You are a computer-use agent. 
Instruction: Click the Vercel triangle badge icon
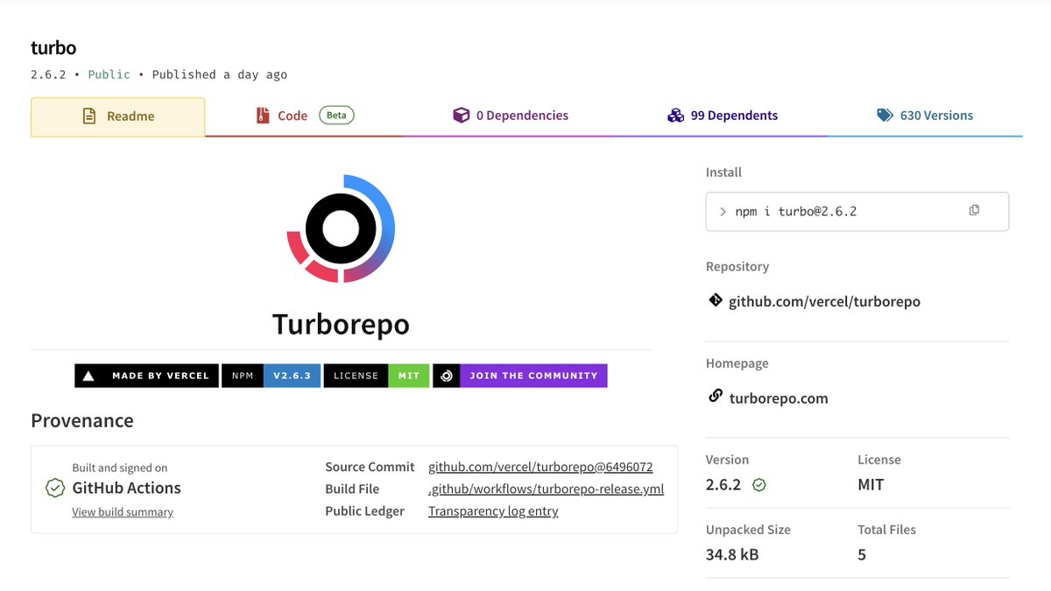[88, 376]
